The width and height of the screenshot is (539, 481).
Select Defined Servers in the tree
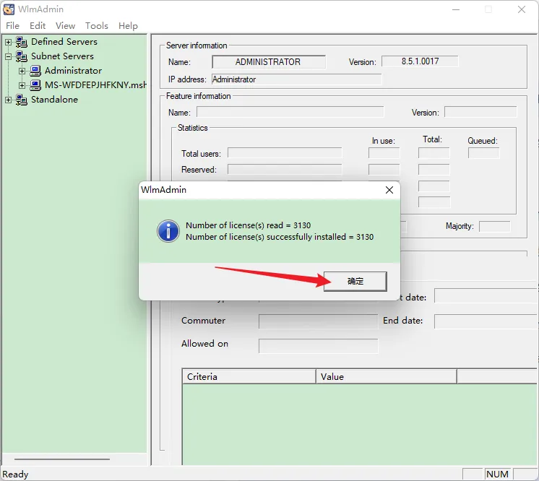tap(64, 42)
